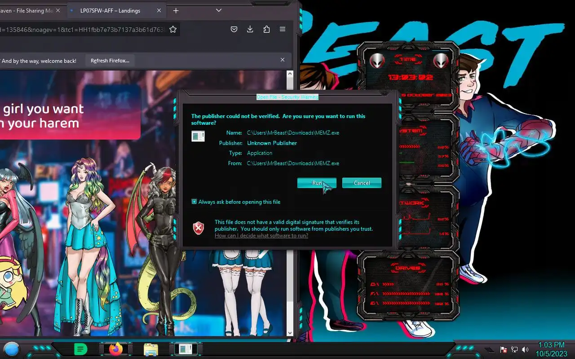The width and height of the screenshot is (575, 359).
Task: Click the '50%' value in System widget
Action: pyautogui.click(x=443, y=147)
